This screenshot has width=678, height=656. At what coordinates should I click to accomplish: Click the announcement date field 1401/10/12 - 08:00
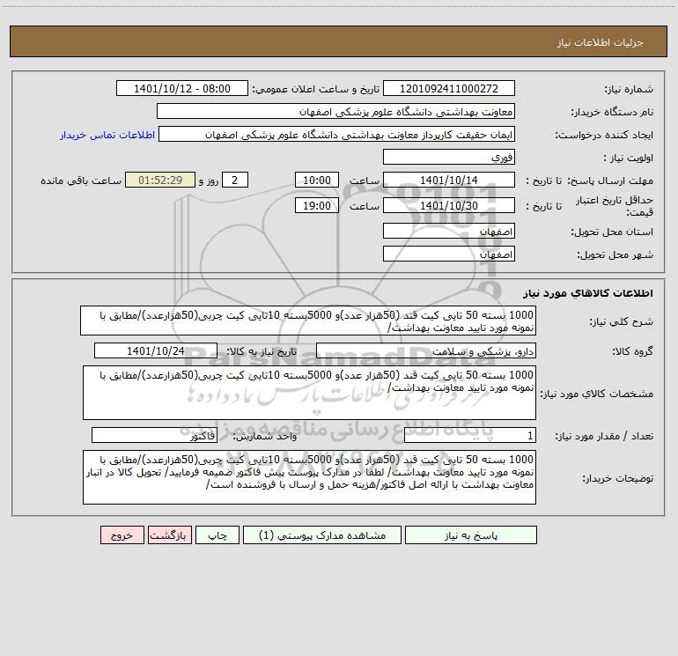(x=182, y=88)
